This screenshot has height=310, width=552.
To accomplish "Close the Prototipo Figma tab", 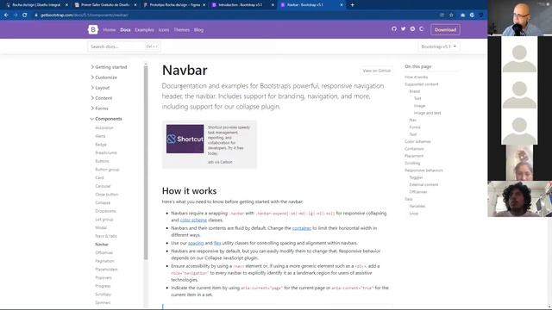I will coord(204,5).
